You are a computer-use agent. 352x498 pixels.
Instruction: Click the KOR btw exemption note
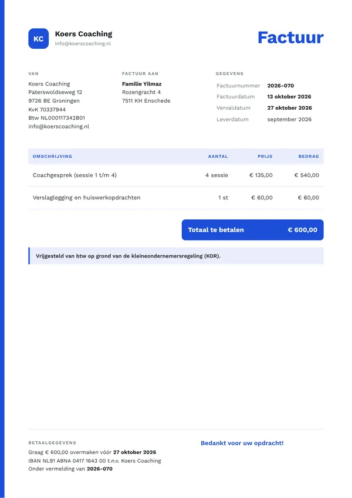pyautogui.click(x=176, y=256)
